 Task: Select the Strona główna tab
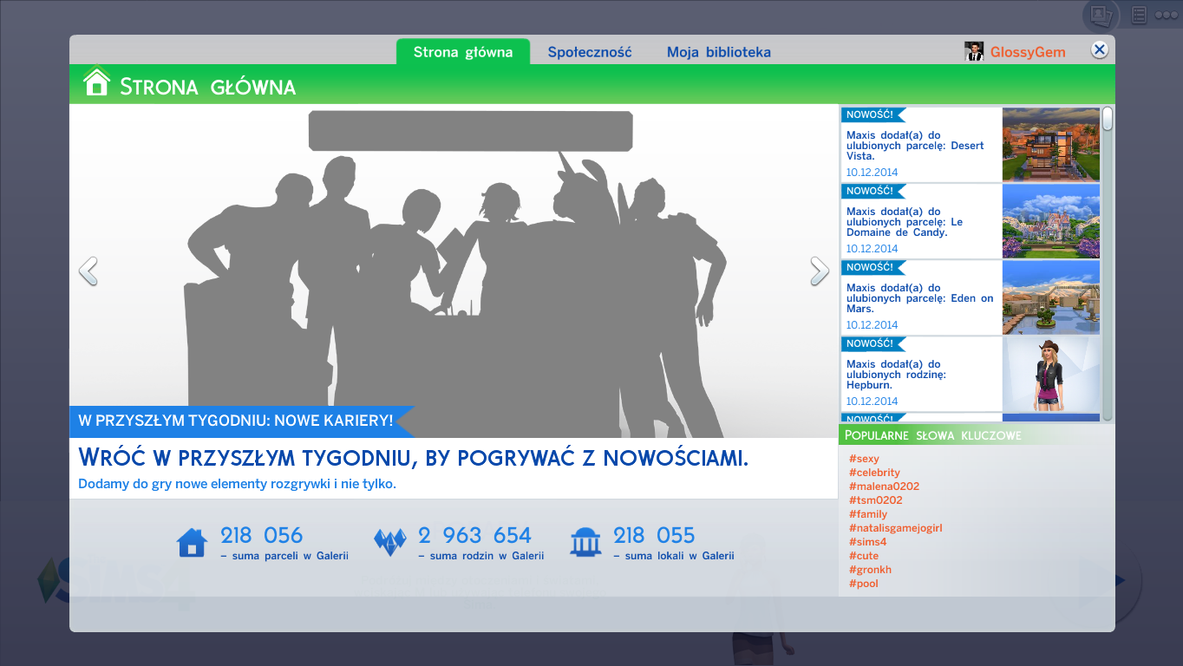pos(463,52)
